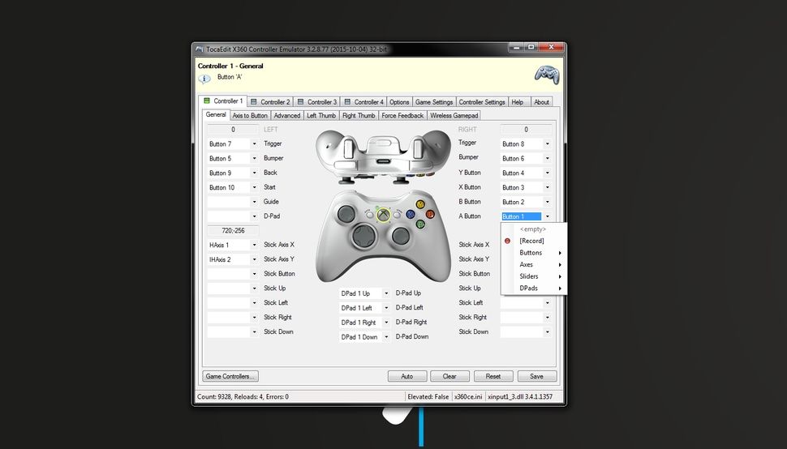Click the red B button on controller image
The width and height of the screenshot is (787, 449).
(430, 215)
